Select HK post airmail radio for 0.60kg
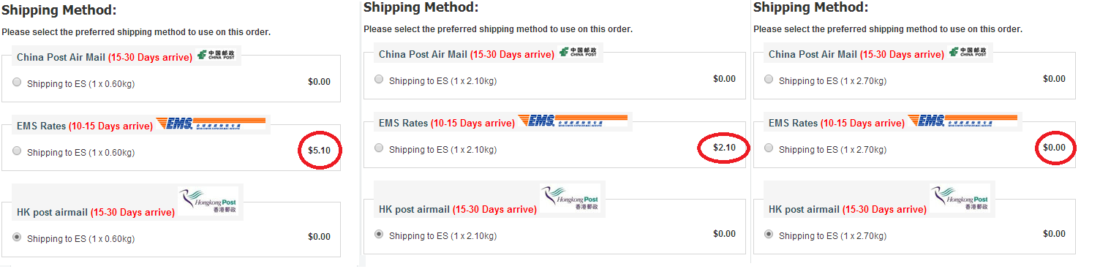Viewport: 1100px width, 269px height. tap(17, 238)
